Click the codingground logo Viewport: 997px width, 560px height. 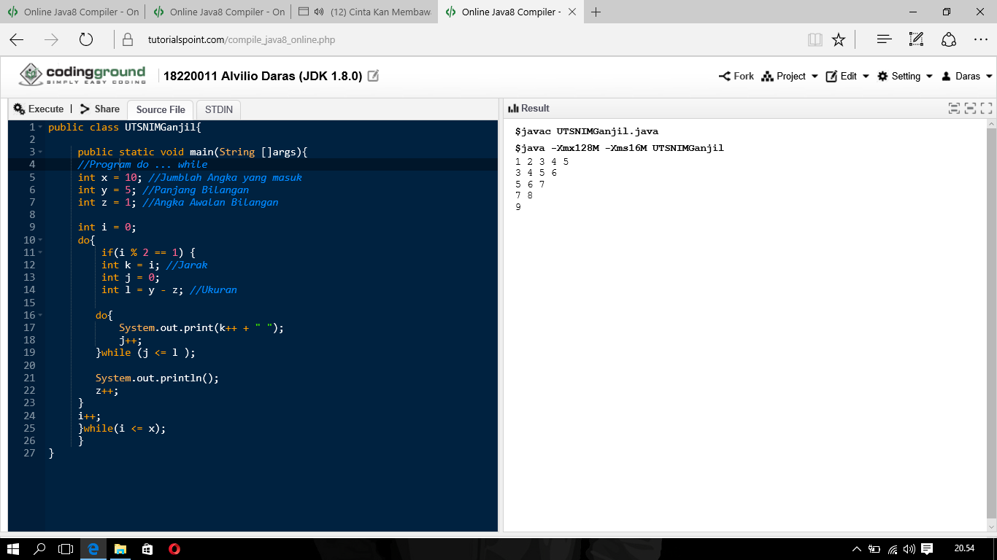[x=82, y=74]
